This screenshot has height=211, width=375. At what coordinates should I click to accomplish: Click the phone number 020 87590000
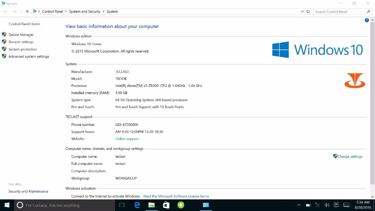click(127, 124)
